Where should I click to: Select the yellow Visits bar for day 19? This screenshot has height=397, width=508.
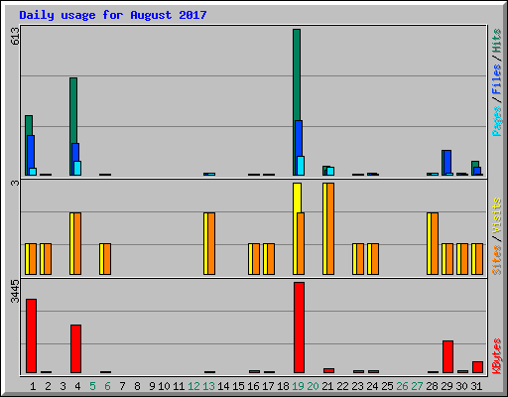point(297,198)
